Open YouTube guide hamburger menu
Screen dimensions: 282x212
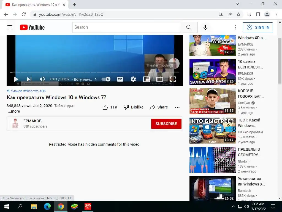coord(10,27)
